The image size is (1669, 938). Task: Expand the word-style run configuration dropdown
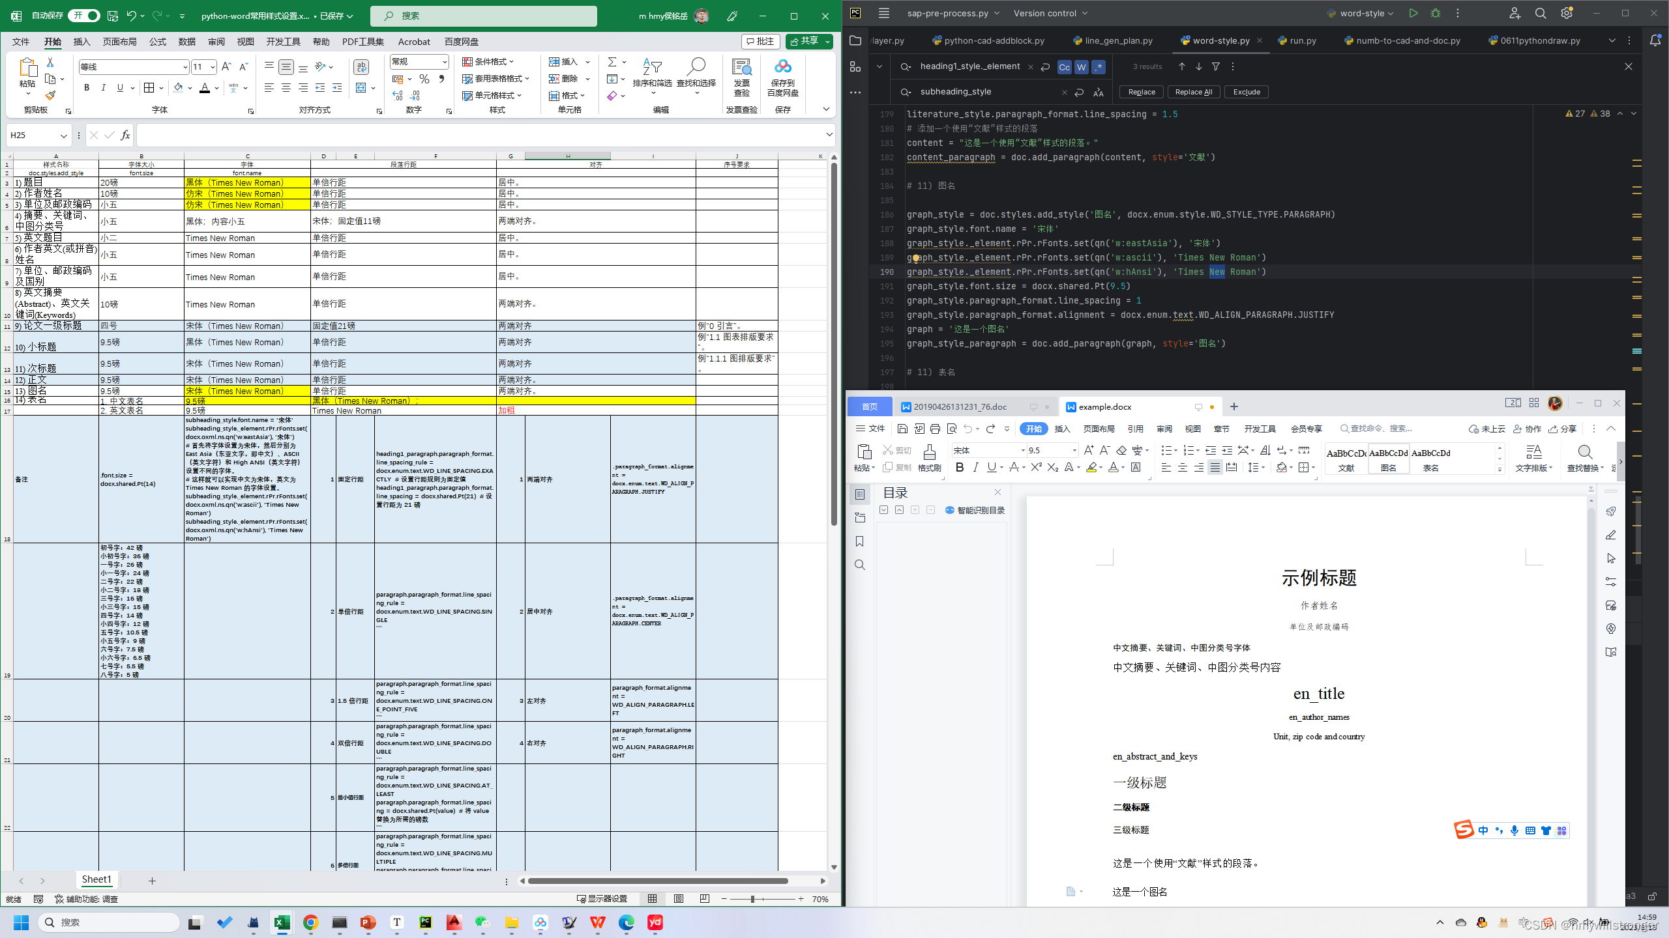pos(1391,13)
